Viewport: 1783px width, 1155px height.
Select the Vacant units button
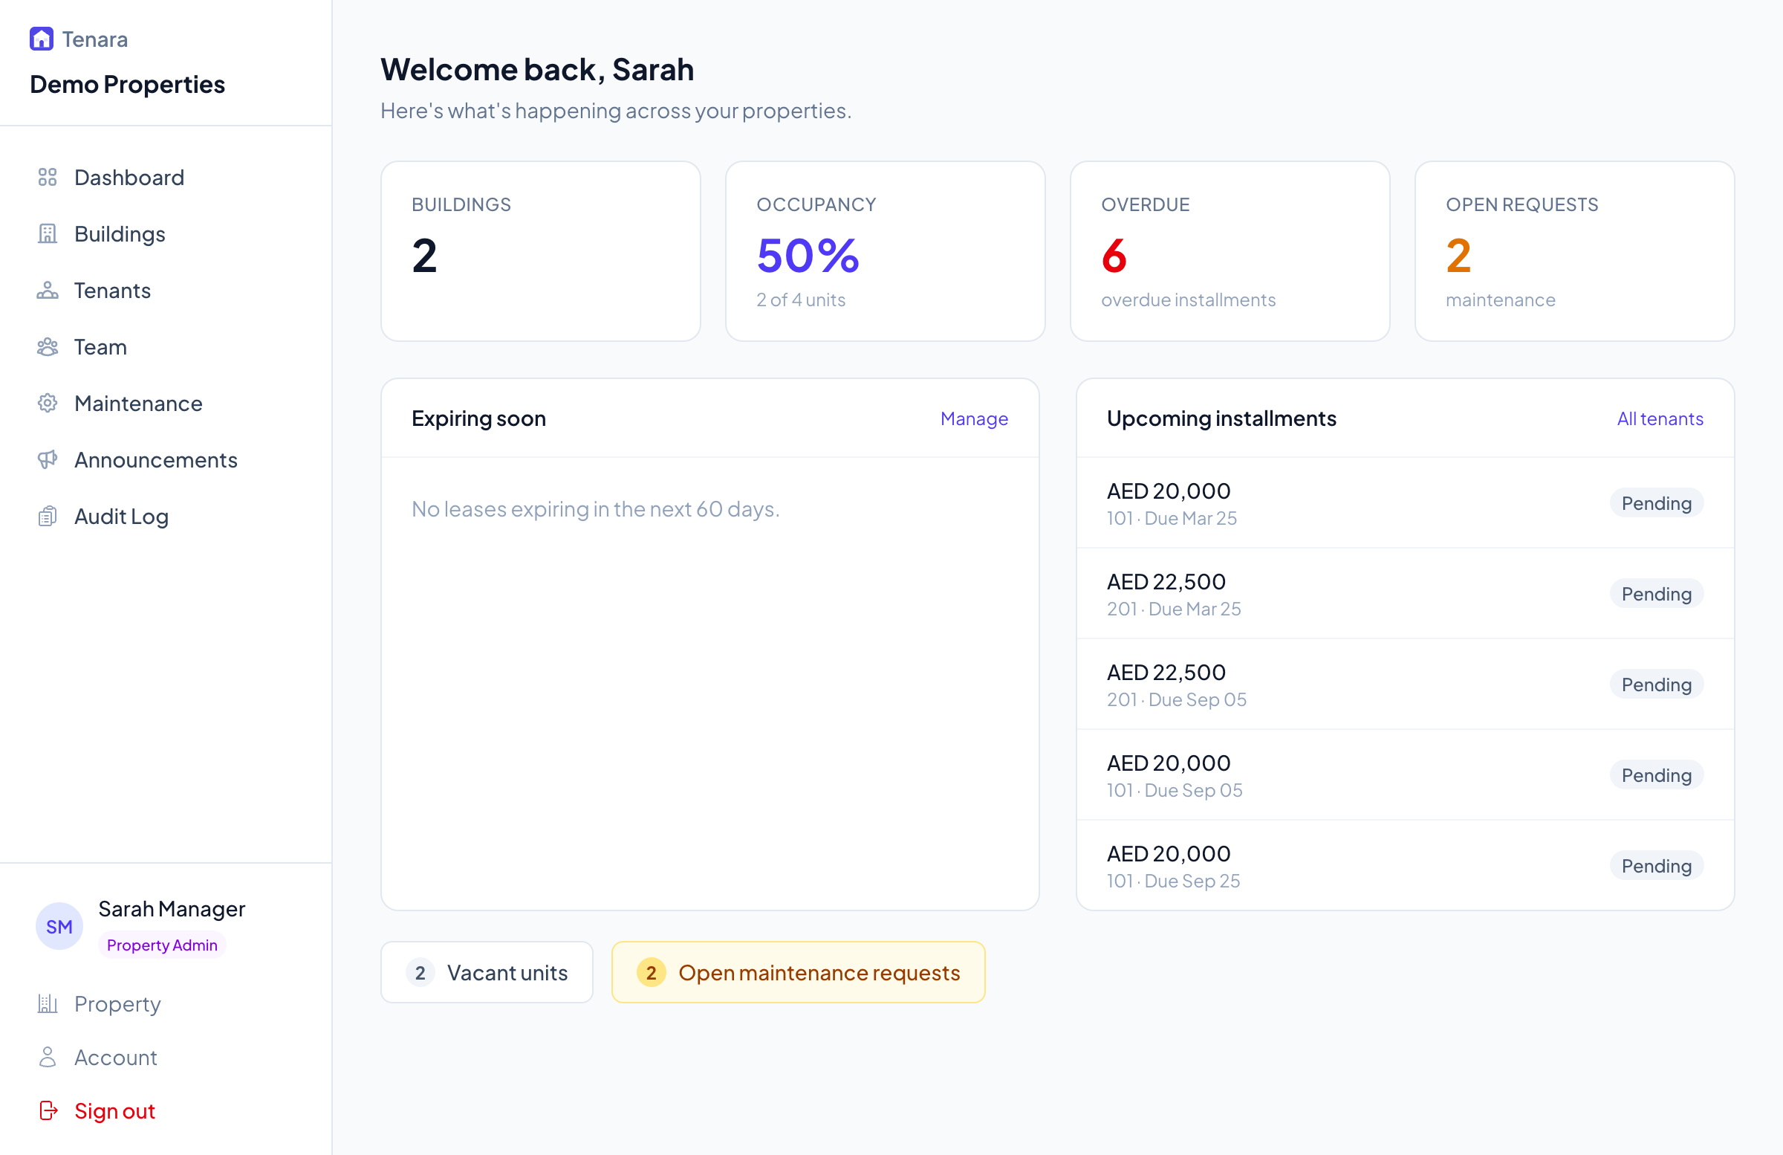[x=486, y=972]
